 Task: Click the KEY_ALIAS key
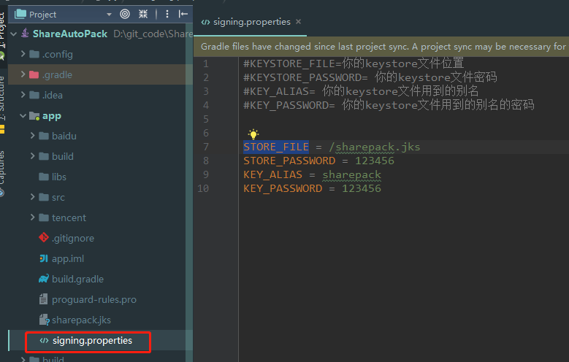(x=273, y=175)
